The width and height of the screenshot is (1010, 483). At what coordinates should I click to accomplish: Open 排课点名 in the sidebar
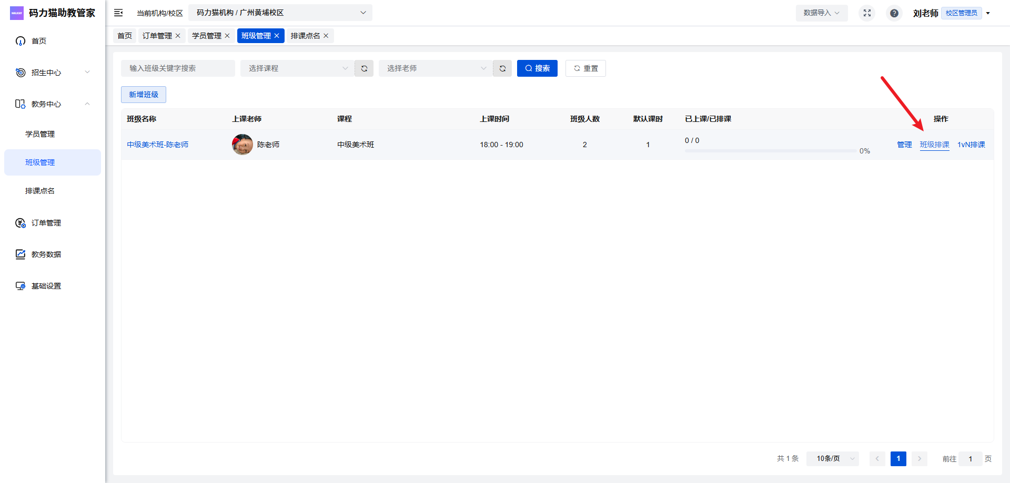click(40, 191)
